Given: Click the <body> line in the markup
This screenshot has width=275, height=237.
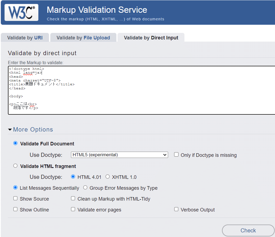Looking at the screenshot, I should click(16, 96).
